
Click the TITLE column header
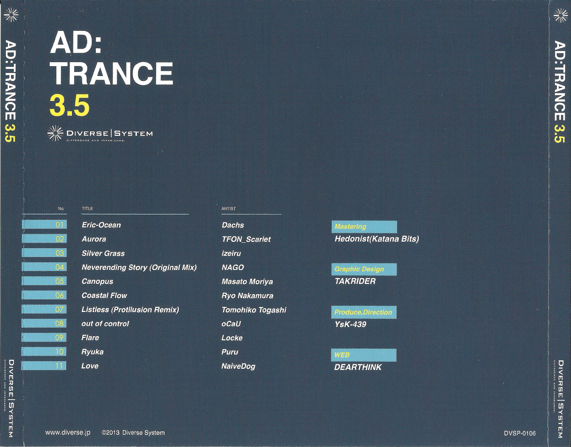[87, 209]
